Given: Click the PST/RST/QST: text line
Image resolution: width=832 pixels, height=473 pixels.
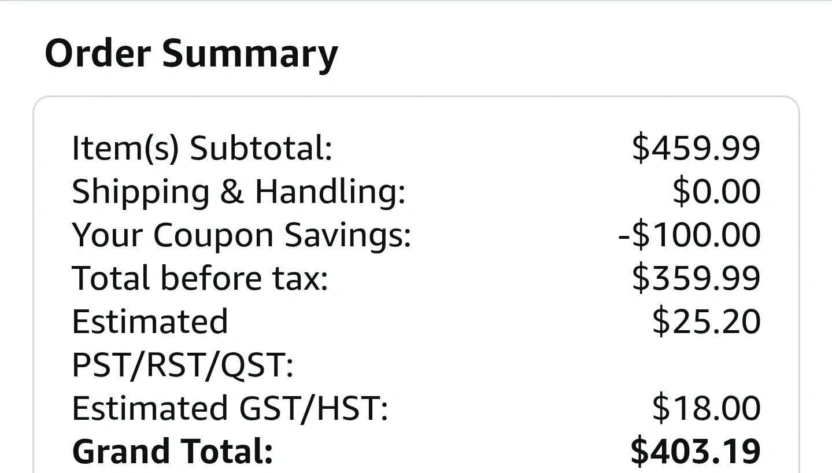Looking at the screenshot, I should 183,365.
